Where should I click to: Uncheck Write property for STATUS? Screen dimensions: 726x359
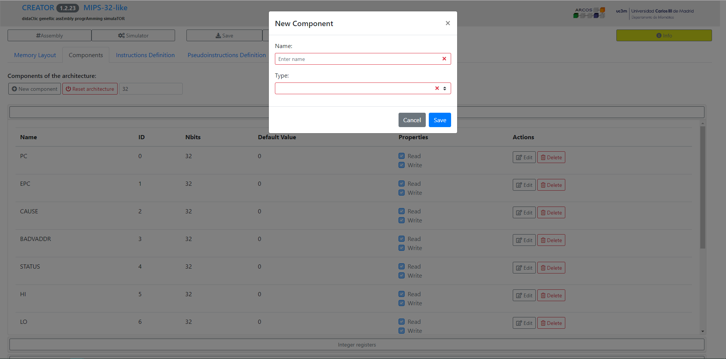point(402,275)
